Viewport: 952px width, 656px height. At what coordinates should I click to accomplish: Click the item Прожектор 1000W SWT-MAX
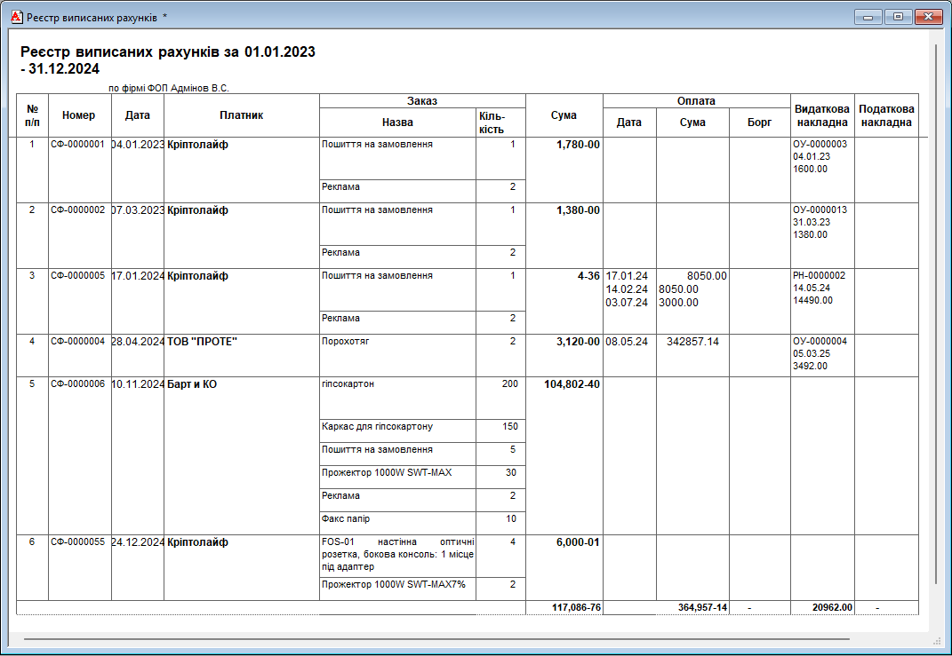click(x=387, y=472)
